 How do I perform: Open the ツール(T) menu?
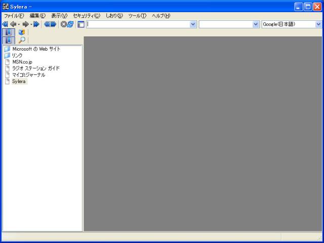(x=137, y=16)
